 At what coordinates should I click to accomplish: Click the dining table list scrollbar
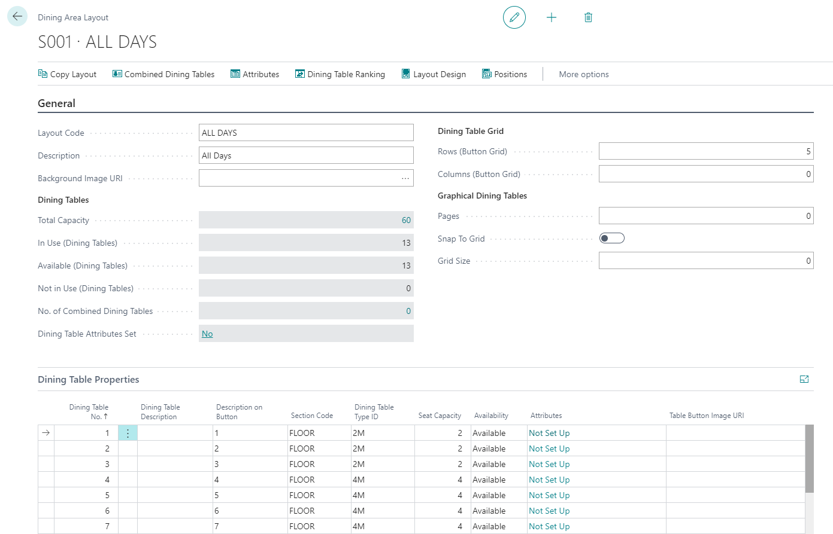coord(809,459)
